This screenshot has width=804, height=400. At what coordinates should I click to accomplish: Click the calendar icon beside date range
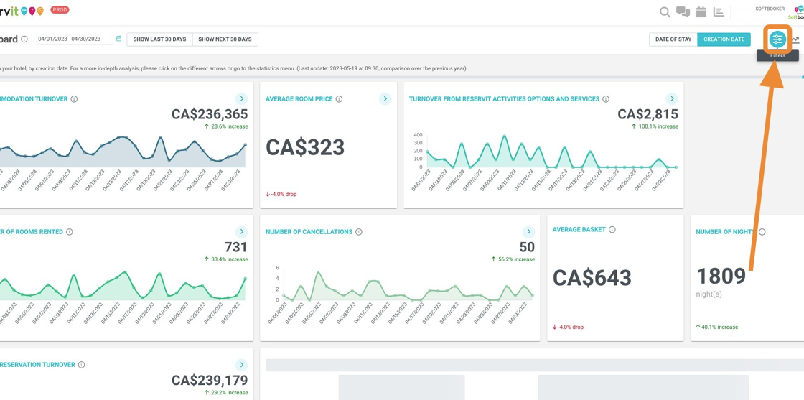pos(119,39)
